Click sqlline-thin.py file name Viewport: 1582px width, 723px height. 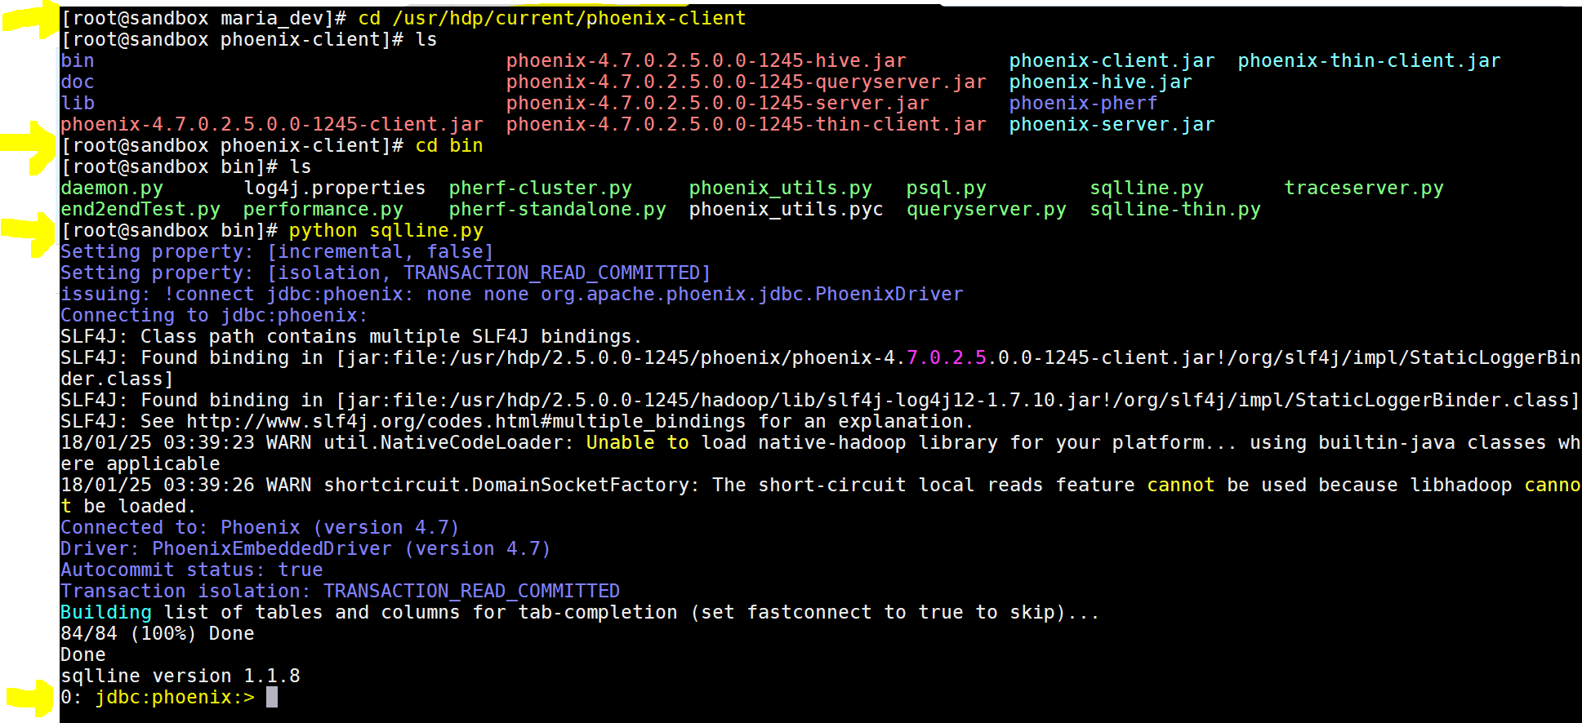pos(1175,210)
